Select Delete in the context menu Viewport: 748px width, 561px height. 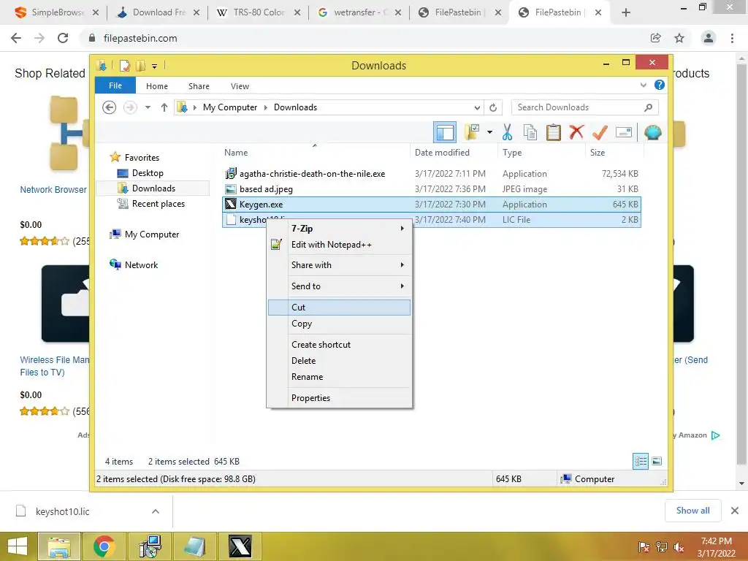click(x=339, y=361)
